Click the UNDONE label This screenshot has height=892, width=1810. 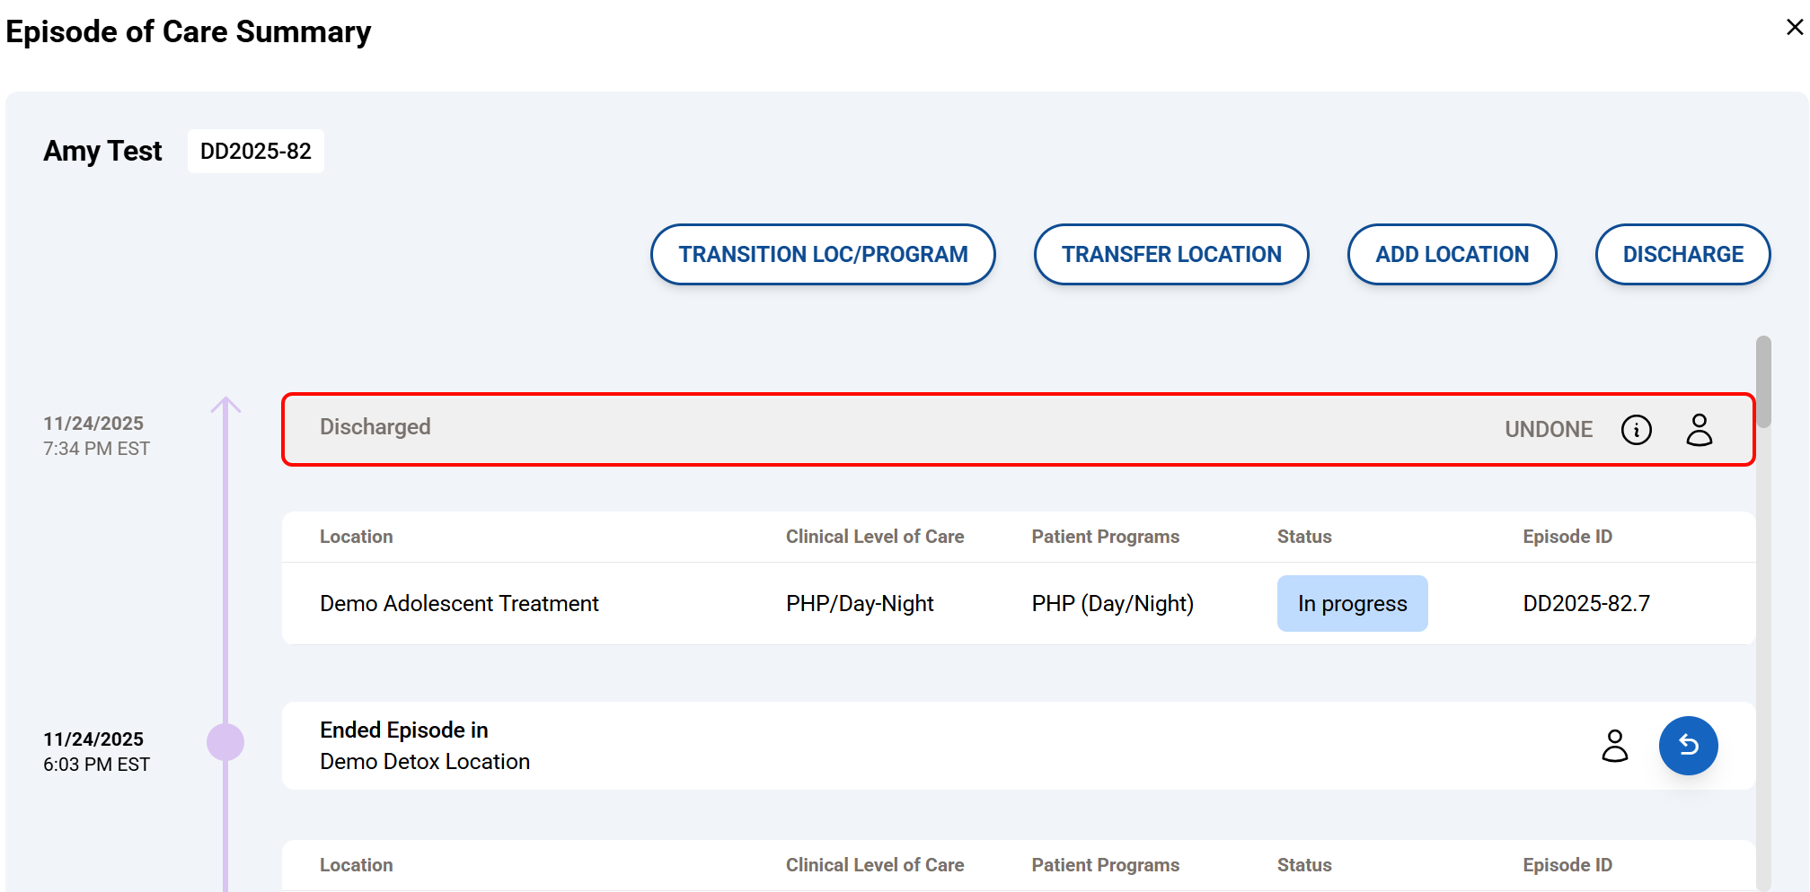[1548, 430]
